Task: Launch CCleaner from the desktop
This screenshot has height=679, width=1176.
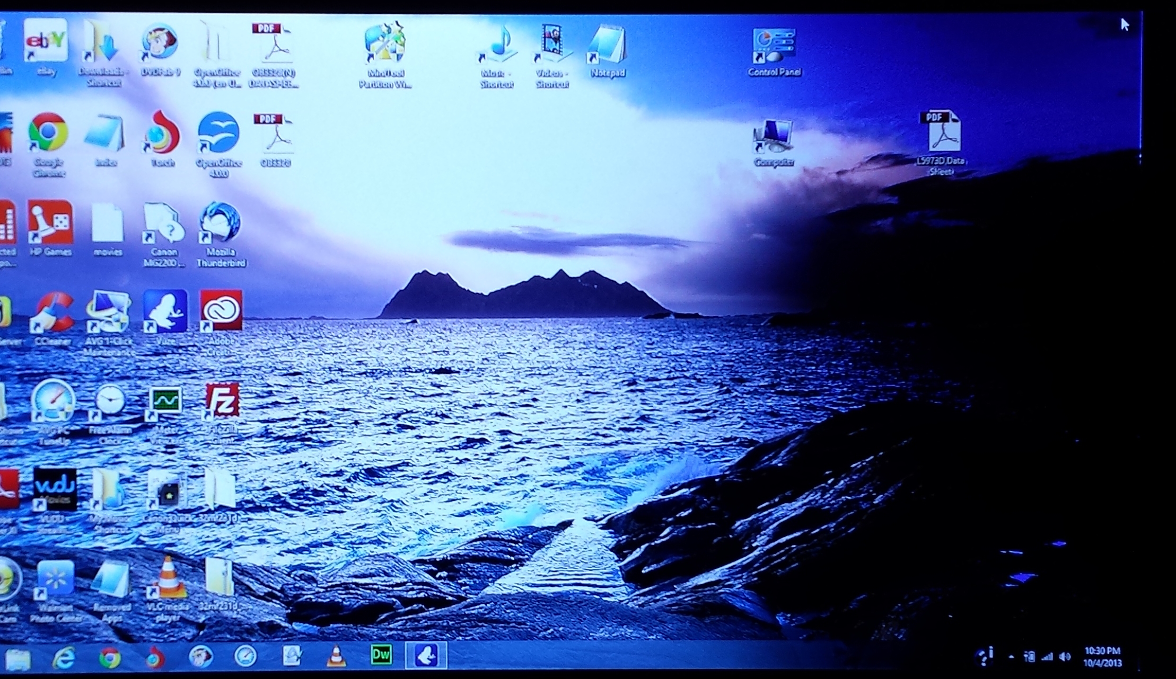Action: (53, 312)
